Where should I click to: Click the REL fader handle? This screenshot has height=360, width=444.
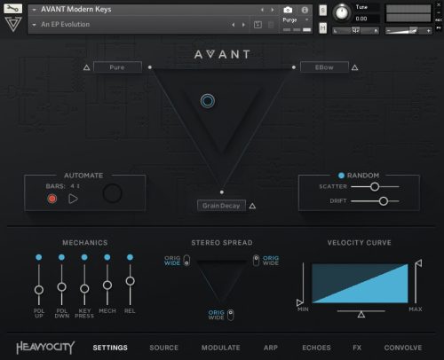click(130, 281)
